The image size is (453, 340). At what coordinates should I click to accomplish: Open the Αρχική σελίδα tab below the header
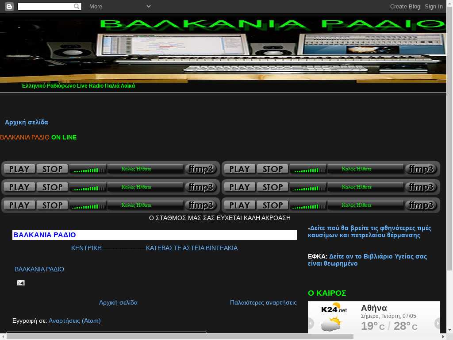tap(26, 122)
